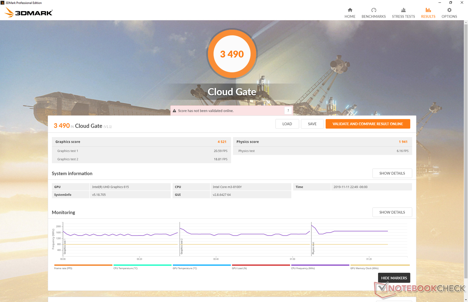Click the Physics score value 1 941

[x=403, y=142]
